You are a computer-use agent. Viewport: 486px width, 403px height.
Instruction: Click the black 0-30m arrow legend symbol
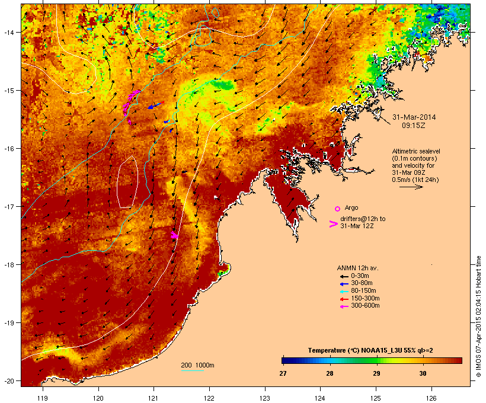pos(344,276)
